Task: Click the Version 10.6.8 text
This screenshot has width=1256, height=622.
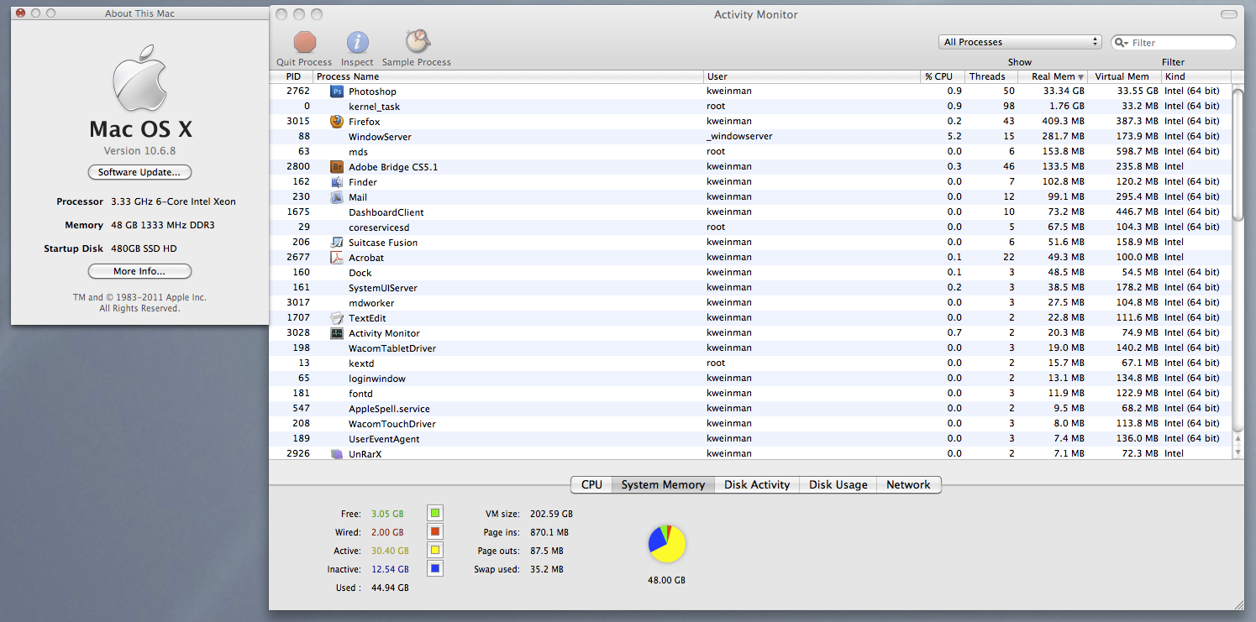Action: (139, 151)
